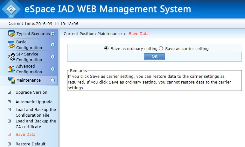Select Save as ordinary setting option
245x147 pixels.
(x=107, y=49)
